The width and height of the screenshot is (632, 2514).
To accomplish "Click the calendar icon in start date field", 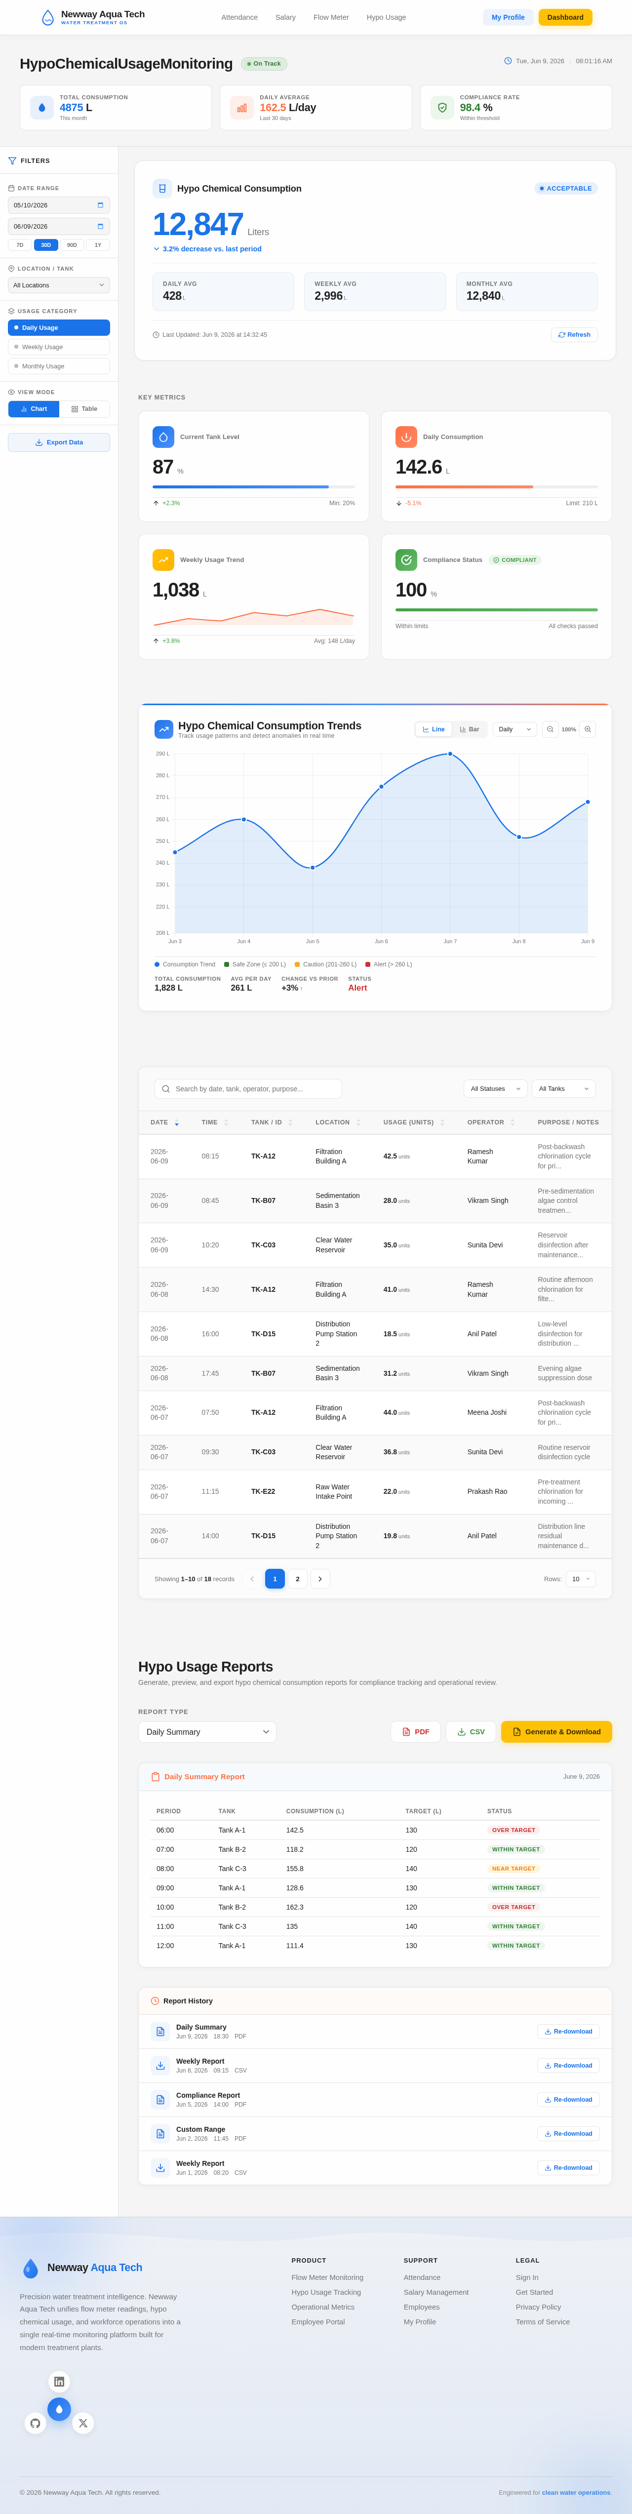I will [99, 205].
